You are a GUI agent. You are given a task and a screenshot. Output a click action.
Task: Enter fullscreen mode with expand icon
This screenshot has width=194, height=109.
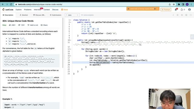coord(191,15)
